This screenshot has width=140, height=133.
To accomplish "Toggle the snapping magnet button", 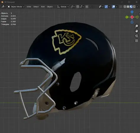I will click(x=78, y=7).
